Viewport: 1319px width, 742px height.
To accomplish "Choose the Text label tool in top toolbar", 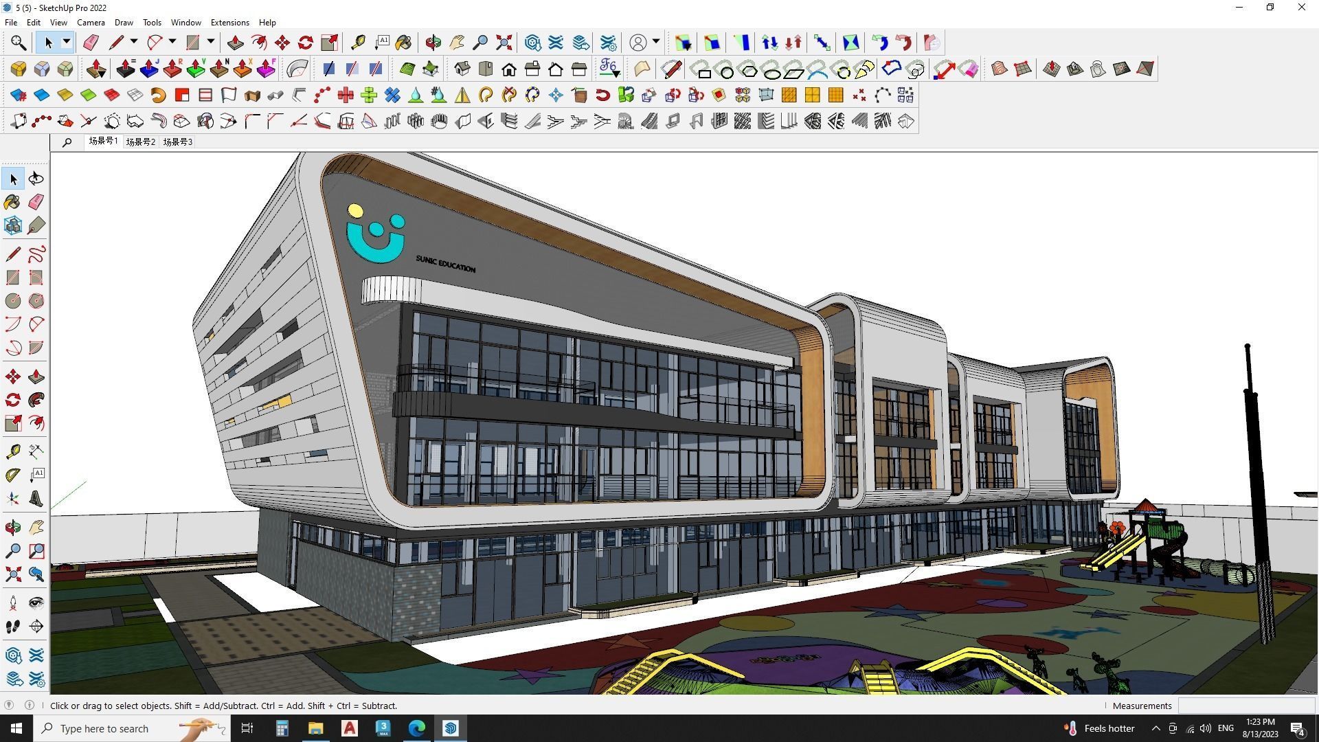I will pyautogui.click(x=381, y=43).
